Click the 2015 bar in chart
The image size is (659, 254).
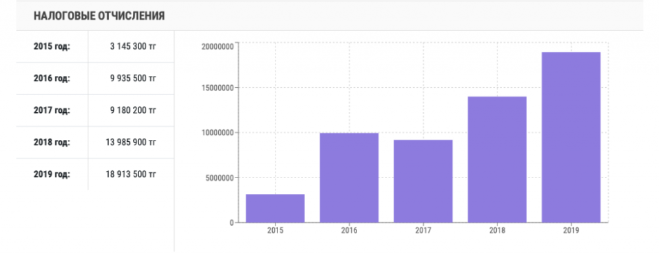275,208
